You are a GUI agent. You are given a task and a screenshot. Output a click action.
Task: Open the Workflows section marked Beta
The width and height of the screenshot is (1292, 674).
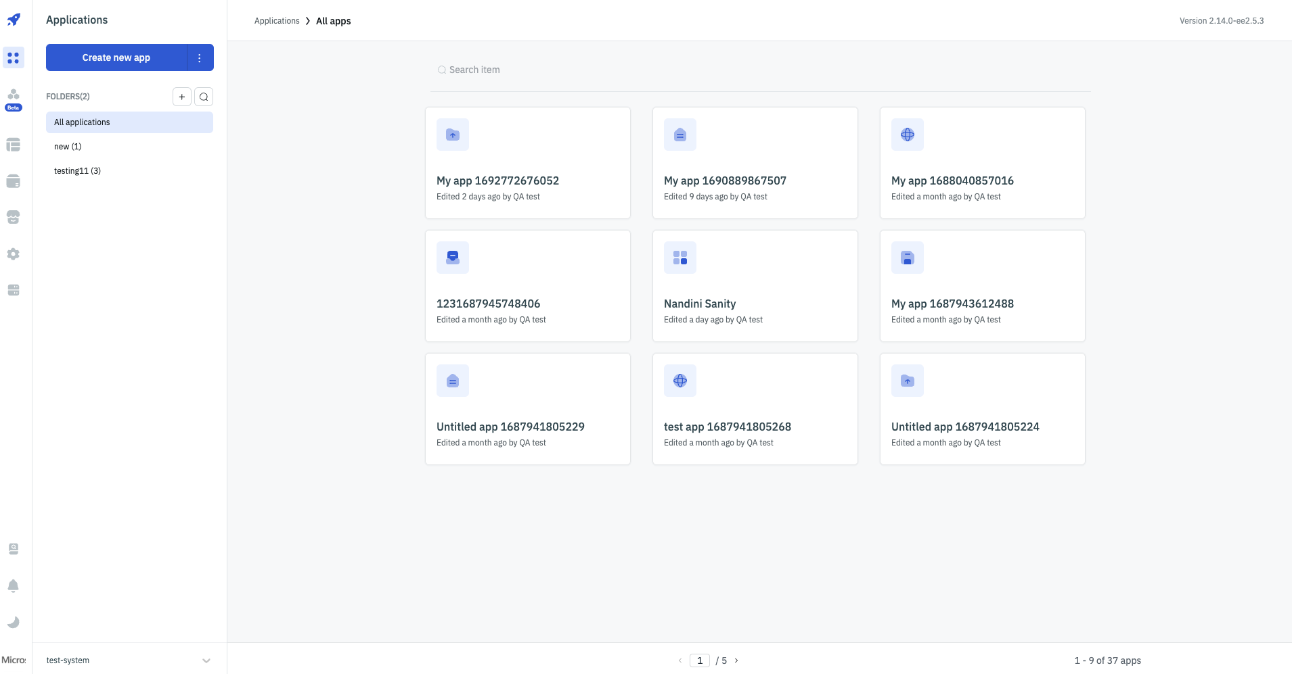[14, 98]
